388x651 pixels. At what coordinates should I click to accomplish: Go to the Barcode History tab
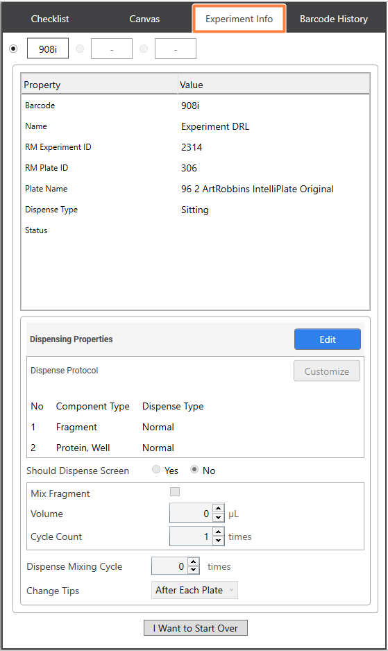334,19
